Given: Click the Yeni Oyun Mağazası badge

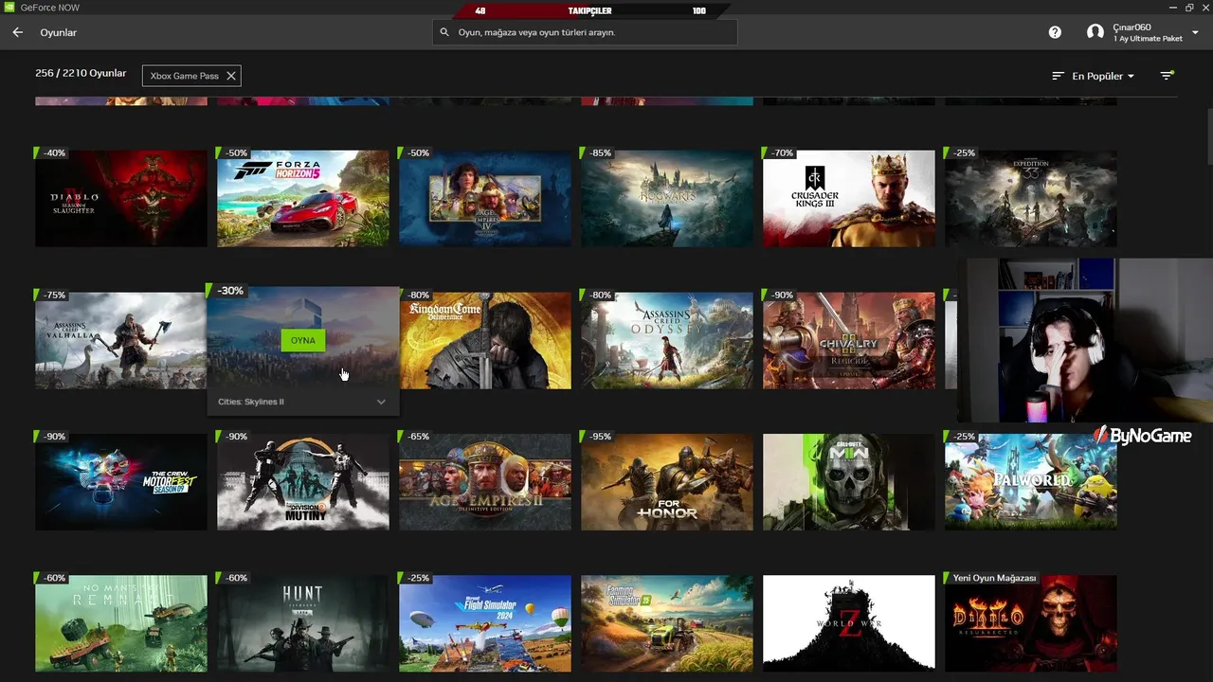Looking at the screenshot, I should point(992,578).
